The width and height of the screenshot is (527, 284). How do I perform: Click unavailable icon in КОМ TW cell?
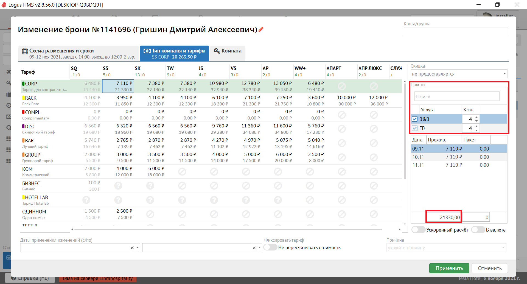point(182,172)
